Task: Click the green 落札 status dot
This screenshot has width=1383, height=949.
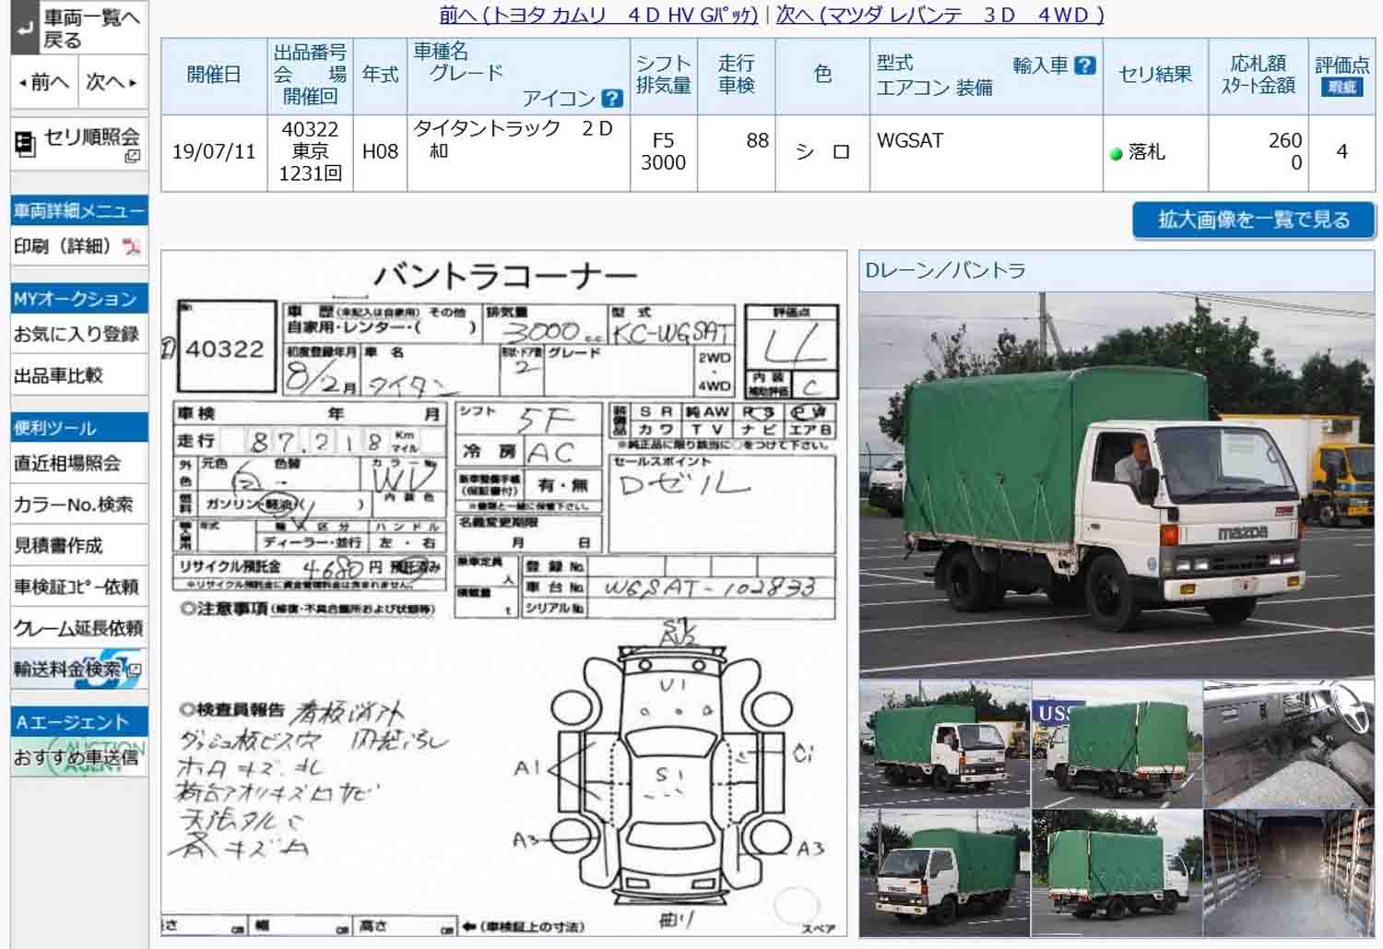Action: (x=1116, y=154)
